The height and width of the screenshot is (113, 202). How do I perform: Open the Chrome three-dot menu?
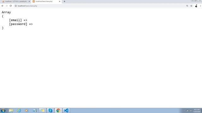pos(200,6)
